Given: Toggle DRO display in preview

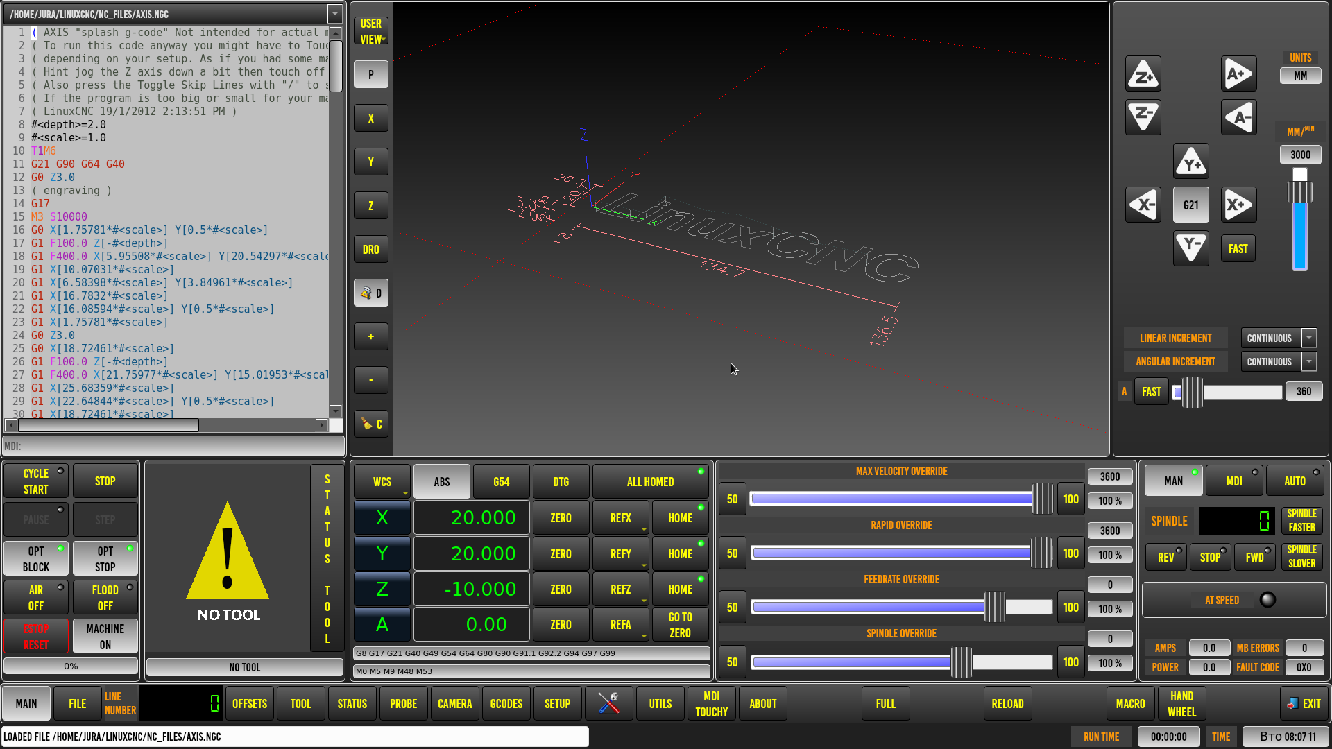Looking at the screenshot, I should point(371,250).
